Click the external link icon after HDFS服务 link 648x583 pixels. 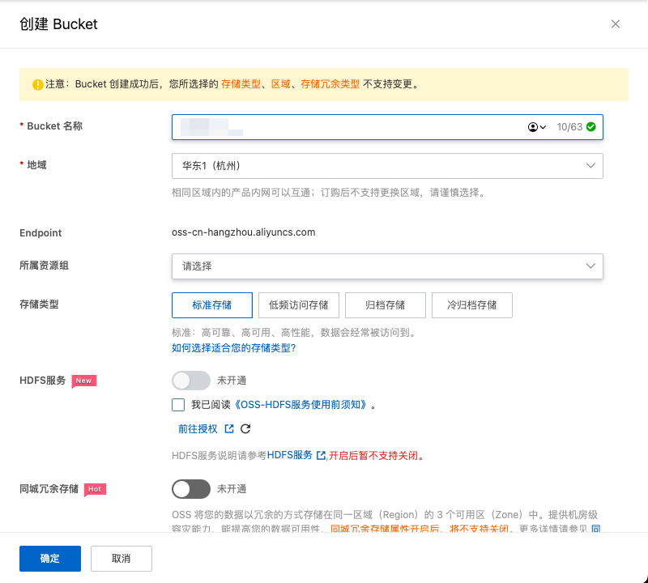(x=320, y=455)
